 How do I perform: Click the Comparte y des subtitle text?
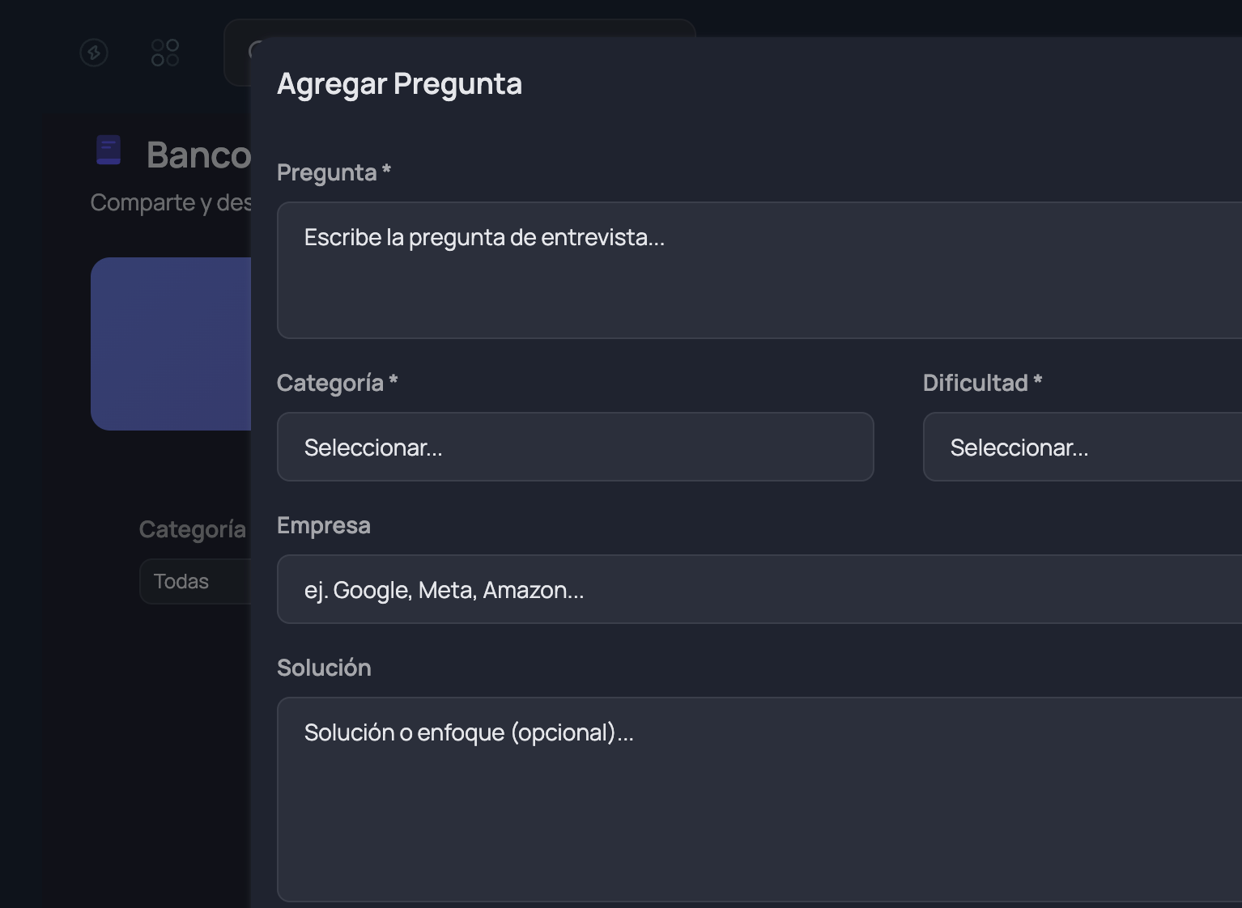click(170, 202)
